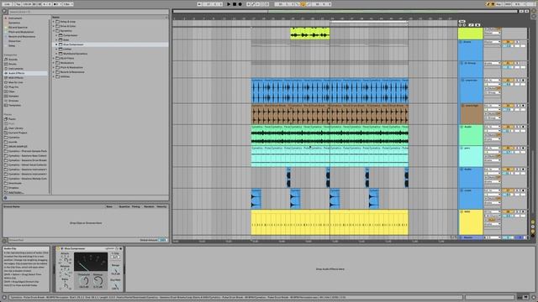Open the Instrument collection tag

coord(15,18)
